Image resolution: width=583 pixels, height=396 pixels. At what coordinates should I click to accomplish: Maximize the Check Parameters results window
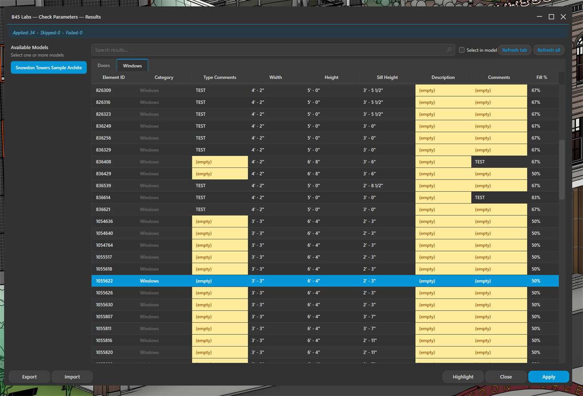click(x=551, y=17)
